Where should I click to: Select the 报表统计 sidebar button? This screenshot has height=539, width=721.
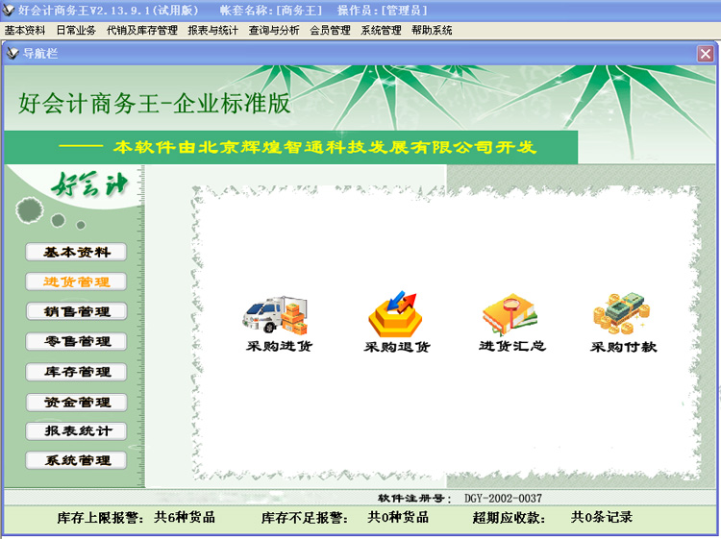pyautogui.click(x=76, y=431)
